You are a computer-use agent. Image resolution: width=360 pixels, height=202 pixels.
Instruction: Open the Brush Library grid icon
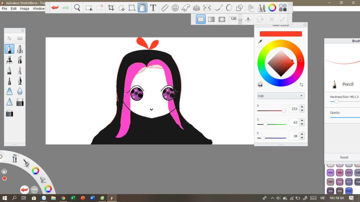pyautogui.click(x=20, y=39)
